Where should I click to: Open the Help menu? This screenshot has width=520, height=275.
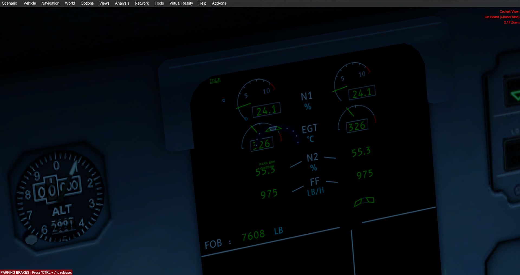point(202,3)
